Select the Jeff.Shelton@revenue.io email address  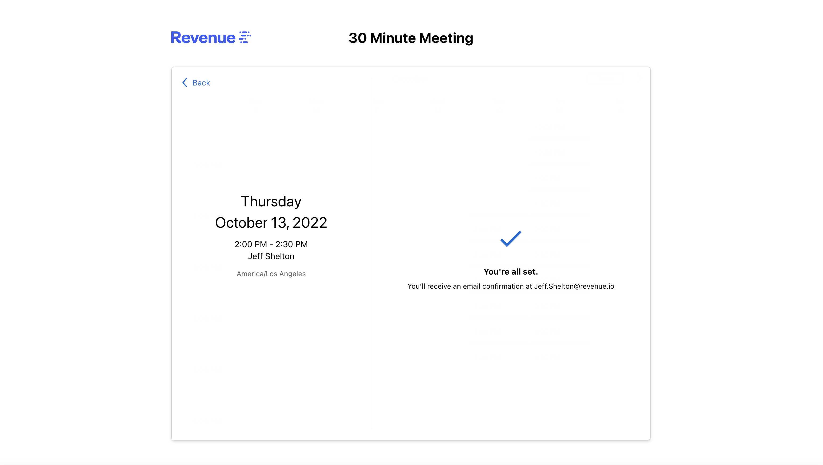574,287
